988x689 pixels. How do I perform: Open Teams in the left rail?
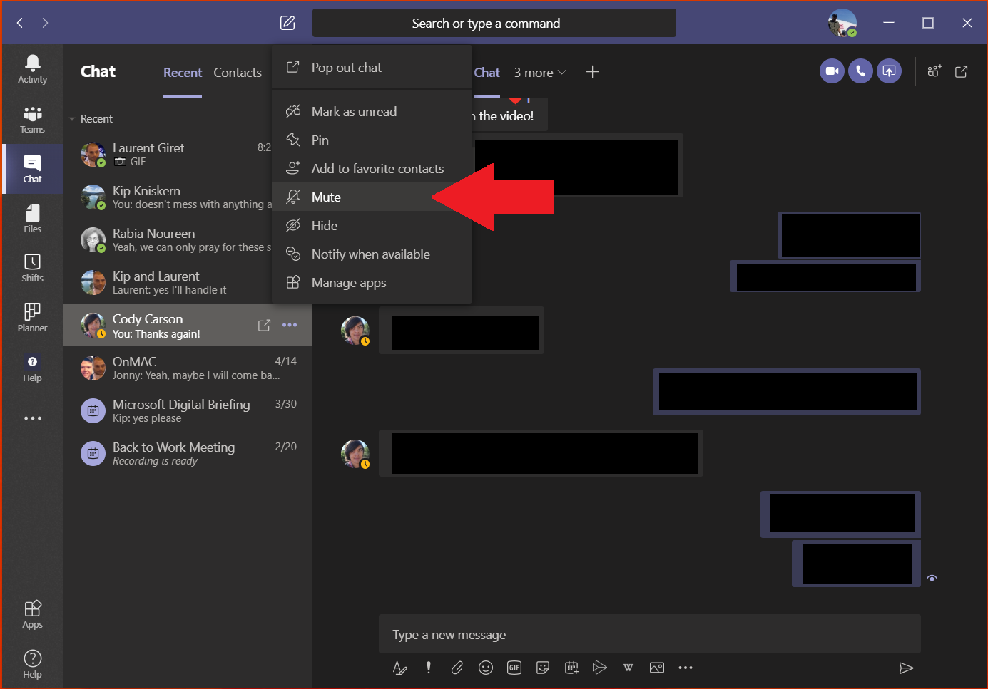coord(32,119)
